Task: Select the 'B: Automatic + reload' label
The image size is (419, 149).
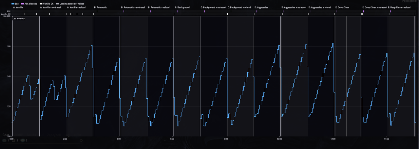Action: (x=159, y=7)
